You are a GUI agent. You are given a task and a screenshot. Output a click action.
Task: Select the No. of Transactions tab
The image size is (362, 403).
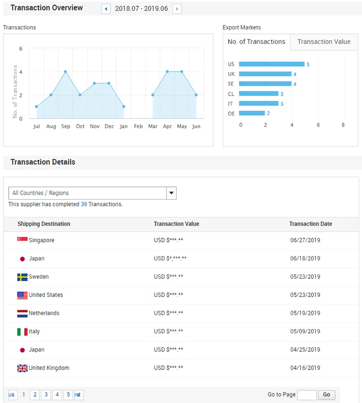pos(256,42)
